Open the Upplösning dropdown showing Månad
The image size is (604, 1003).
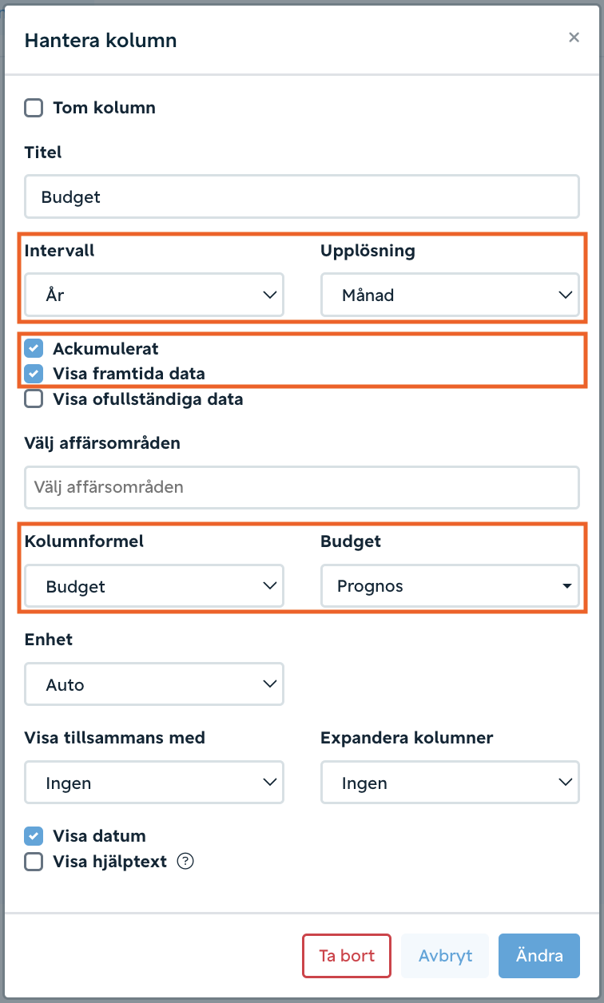(x=450, y=295)
